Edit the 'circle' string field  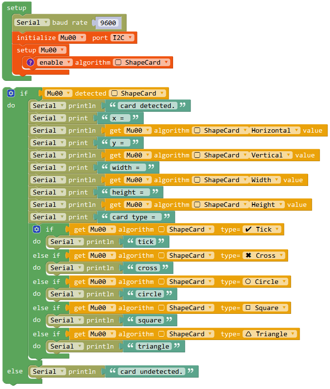(150, 294)
